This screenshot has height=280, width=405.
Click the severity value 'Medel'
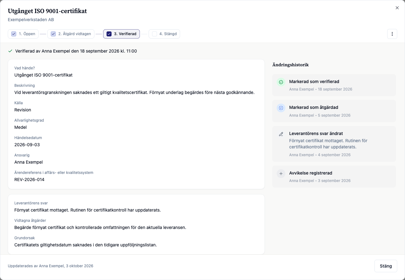click(x=21, y=127)
